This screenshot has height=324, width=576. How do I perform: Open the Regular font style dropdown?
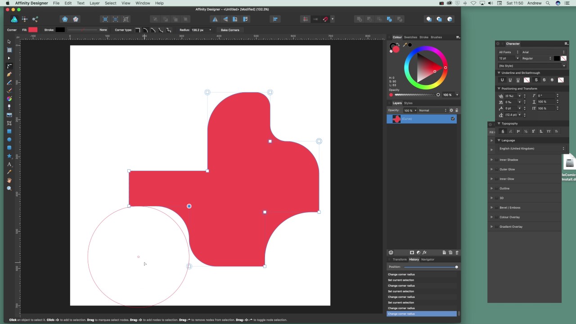(x=536, y=58)
